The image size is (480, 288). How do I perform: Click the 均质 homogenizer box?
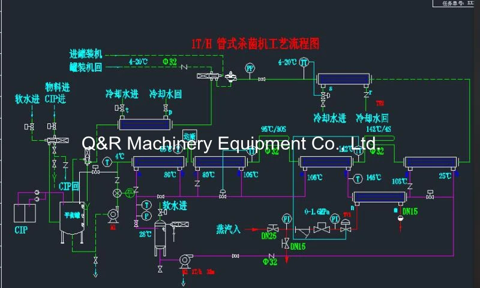point(190,137)
